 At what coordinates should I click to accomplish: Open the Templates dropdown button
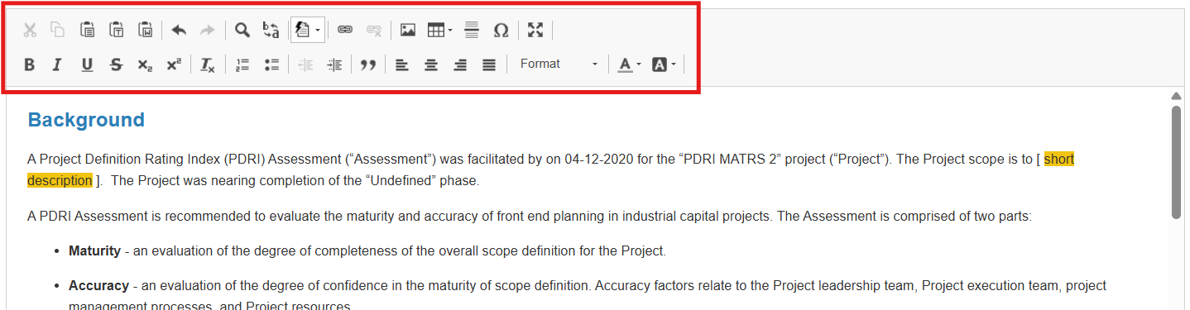[x=308, y=31]
